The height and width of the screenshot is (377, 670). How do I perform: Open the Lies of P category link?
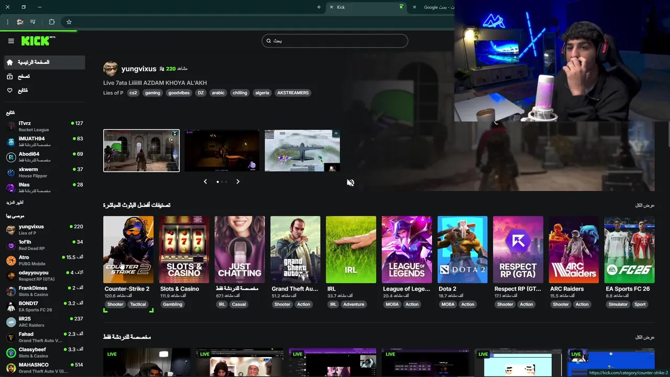113,93
